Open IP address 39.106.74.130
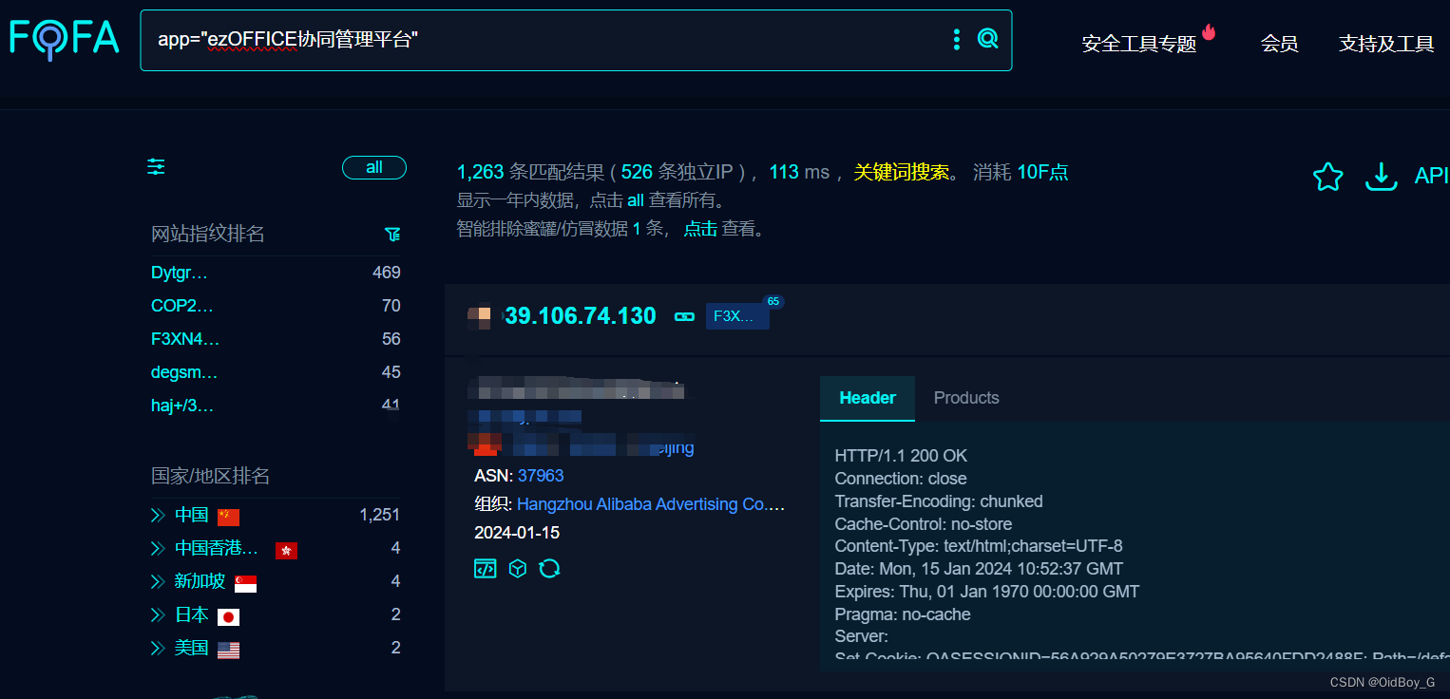The width and height of the screenshot is (1450, 699). (581, 316)
